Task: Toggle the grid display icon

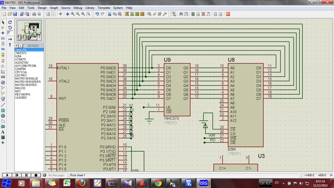Action: tap(54, 14)
